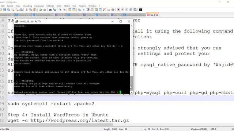This screenshot has height=131, width=234.
Task: Open PuTTY title bar system icon
Action: point(17,21)
